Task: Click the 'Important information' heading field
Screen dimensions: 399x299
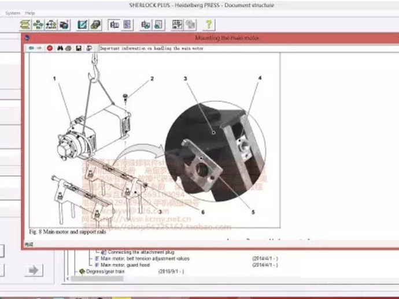Action: [248, 48]
